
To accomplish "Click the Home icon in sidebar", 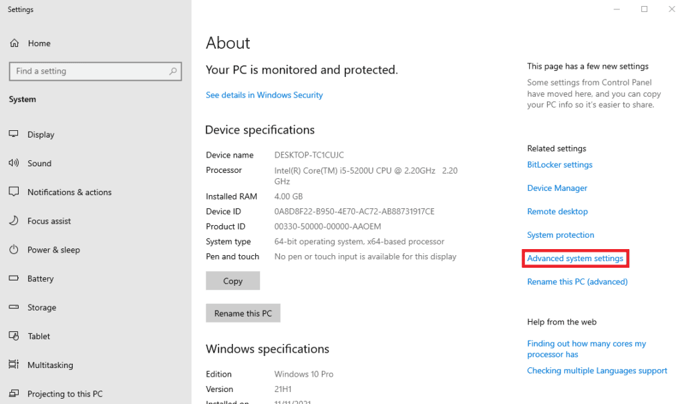I will [x=14, y=43].
